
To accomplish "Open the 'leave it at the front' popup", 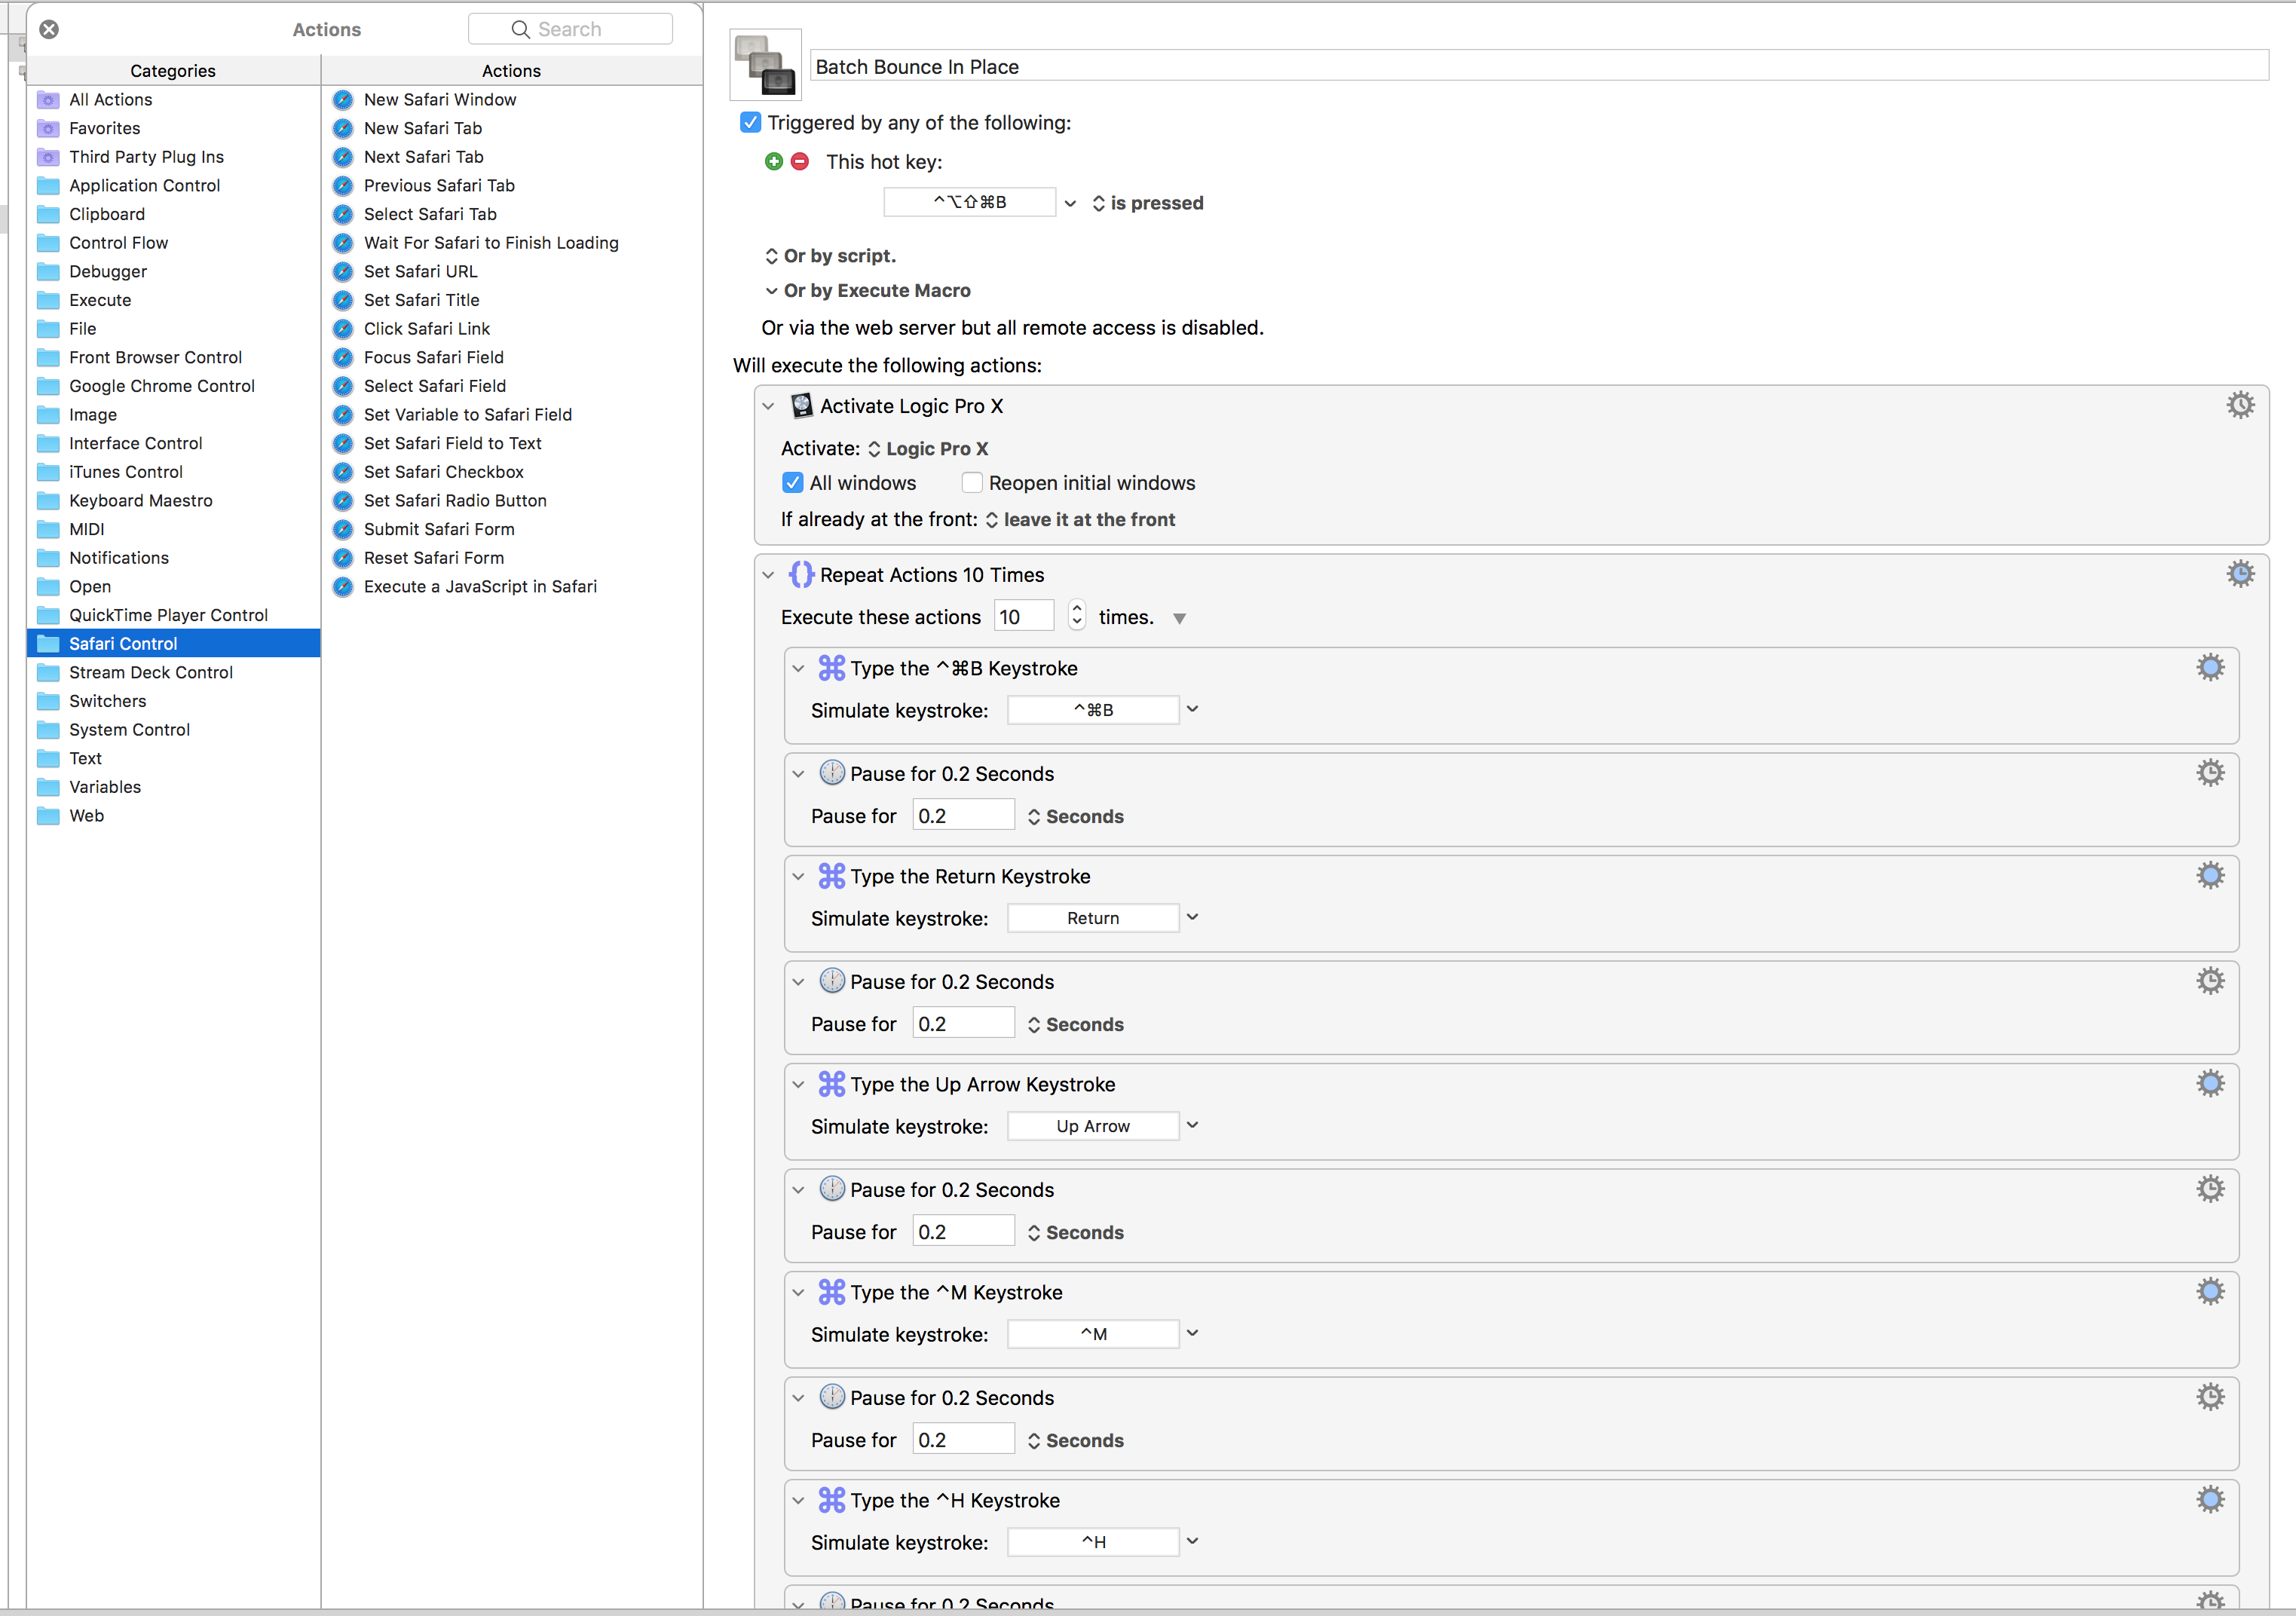I will (x=1080, y=519).
